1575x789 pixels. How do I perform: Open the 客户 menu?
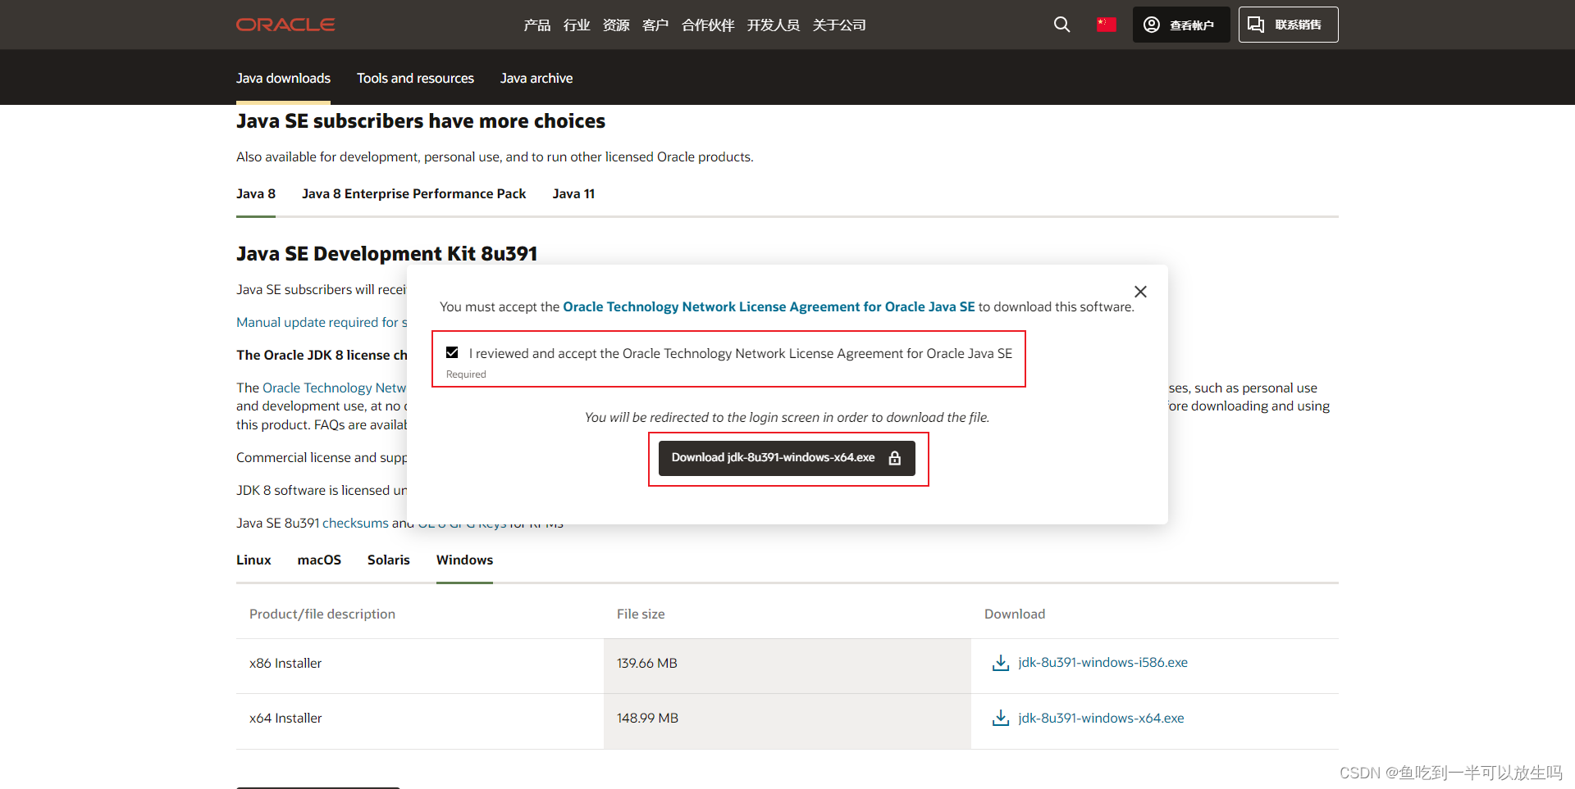coord(655,25)
